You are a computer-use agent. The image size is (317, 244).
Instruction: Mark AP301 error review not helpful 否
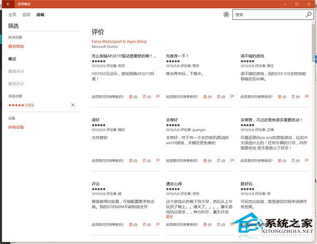[x=146, y=97]
